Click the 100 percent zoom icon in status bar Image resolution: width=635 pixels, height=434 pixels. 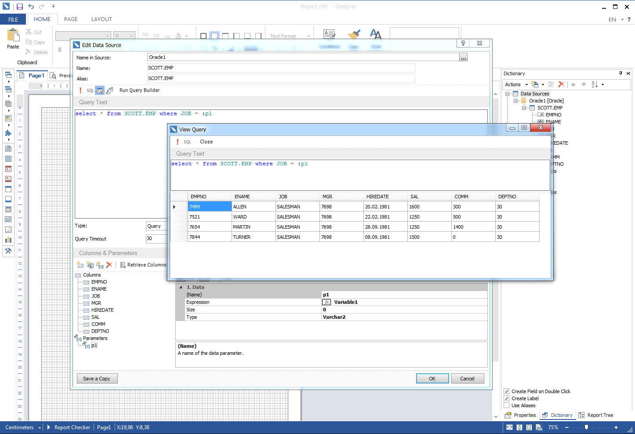click(539, 427)
